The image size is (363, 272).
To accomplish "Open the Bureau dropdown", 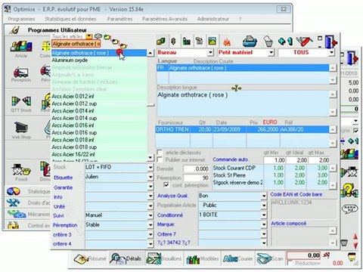I will click(x=210, y=53).
